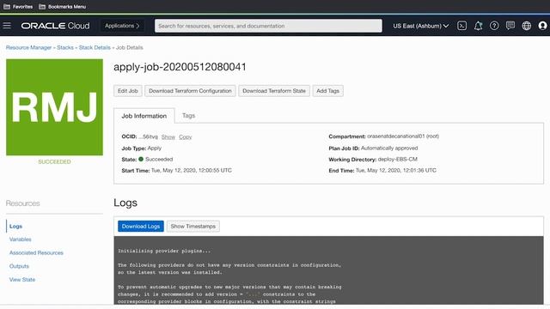Open the notifications bell
The height and width of the screenshot is (309, 550).
478,26
